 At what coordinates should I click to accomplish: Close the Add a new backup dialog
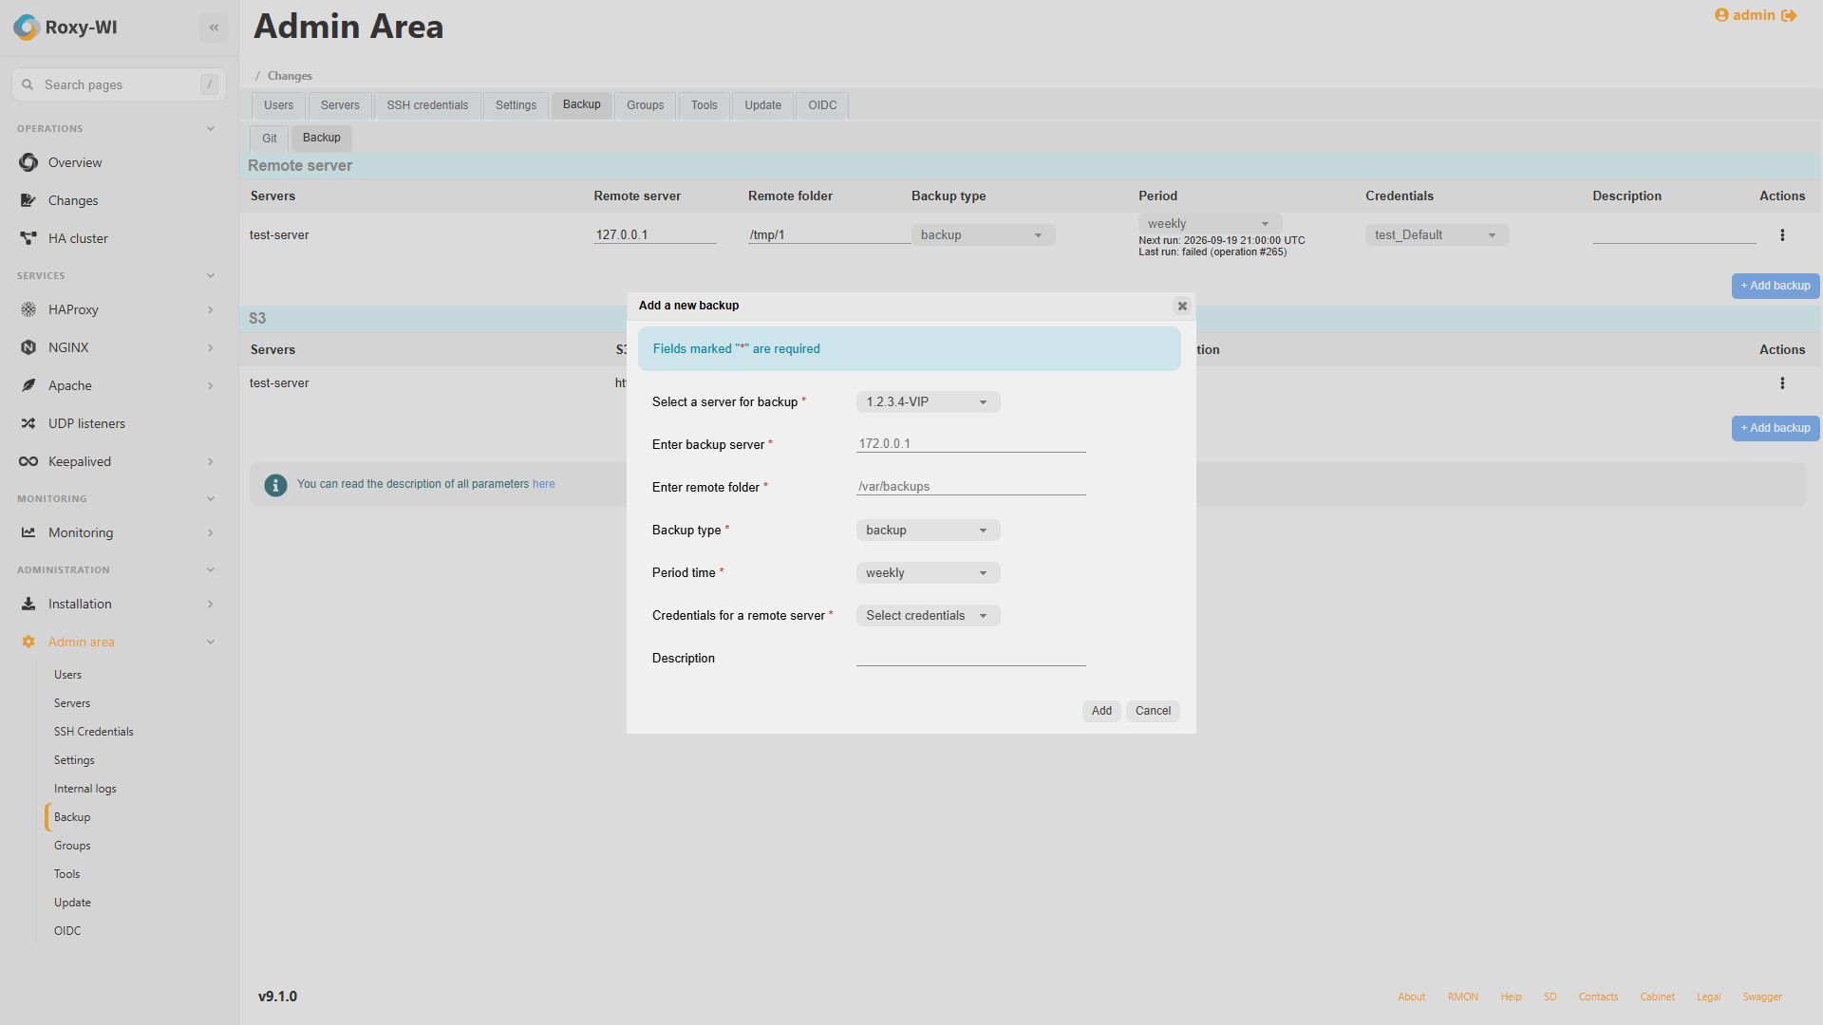click(1182, 306)
